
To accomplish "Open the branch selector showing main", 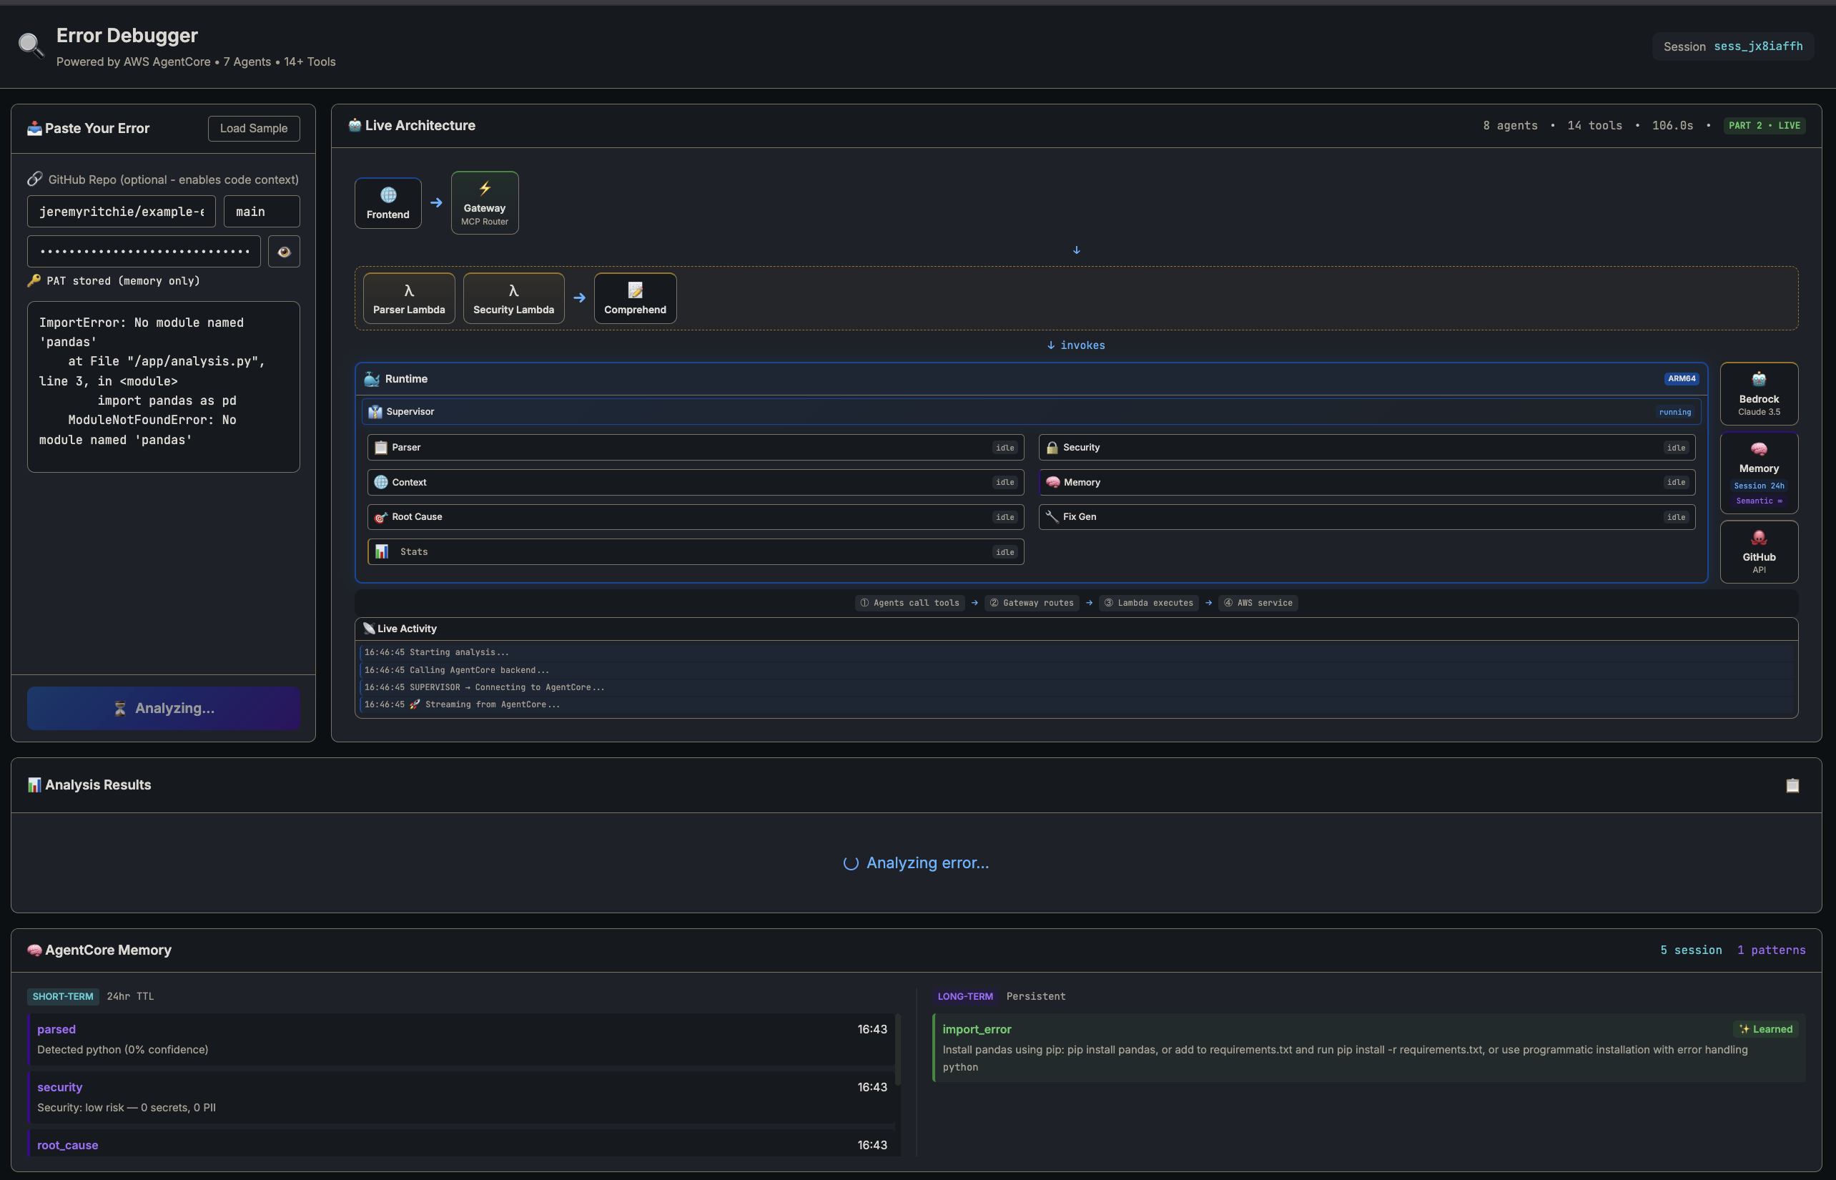I will [x=260, y=211].
